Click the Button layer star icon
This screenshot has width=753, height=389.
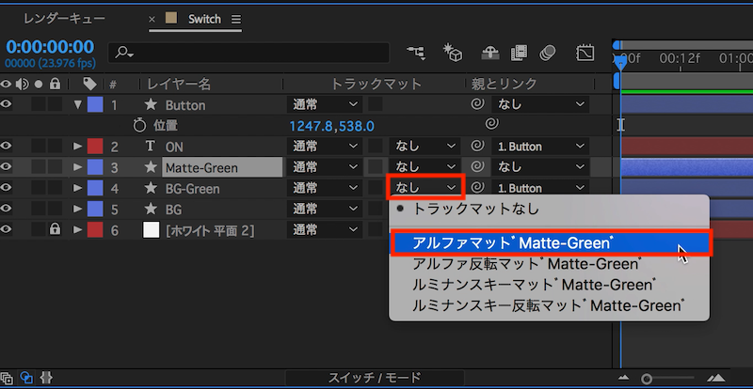point(151,104)
